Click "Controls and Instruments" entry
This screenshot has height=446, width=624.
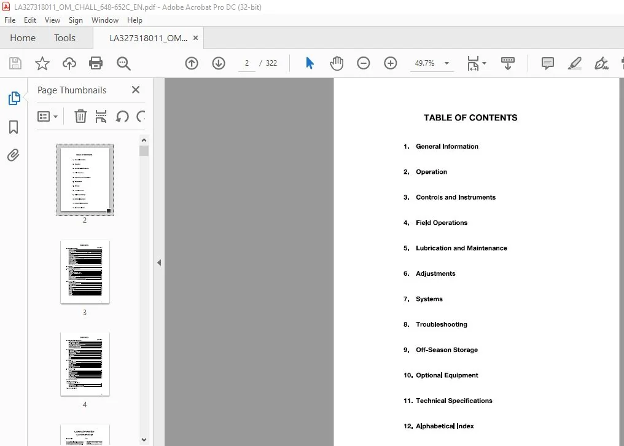[x=456, y=198]
